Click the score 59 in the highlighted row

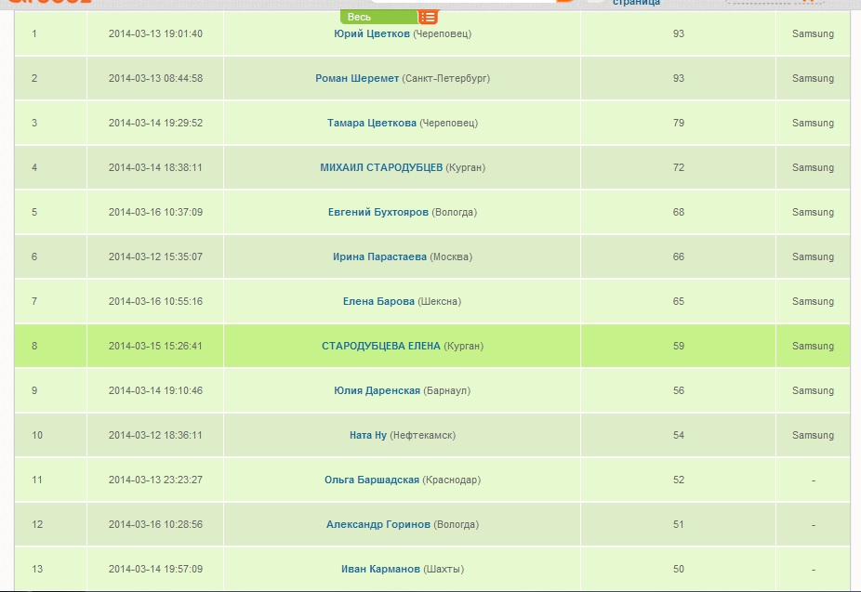(x=679, y=347)
